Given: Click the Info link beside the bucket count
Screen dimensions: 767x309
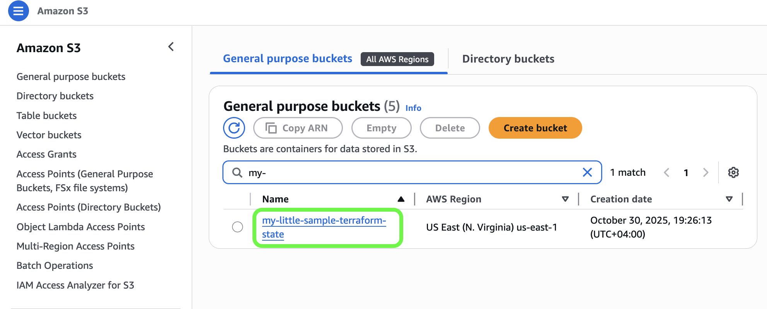Looking at the screenshot, I should click(x=413, y=108).
